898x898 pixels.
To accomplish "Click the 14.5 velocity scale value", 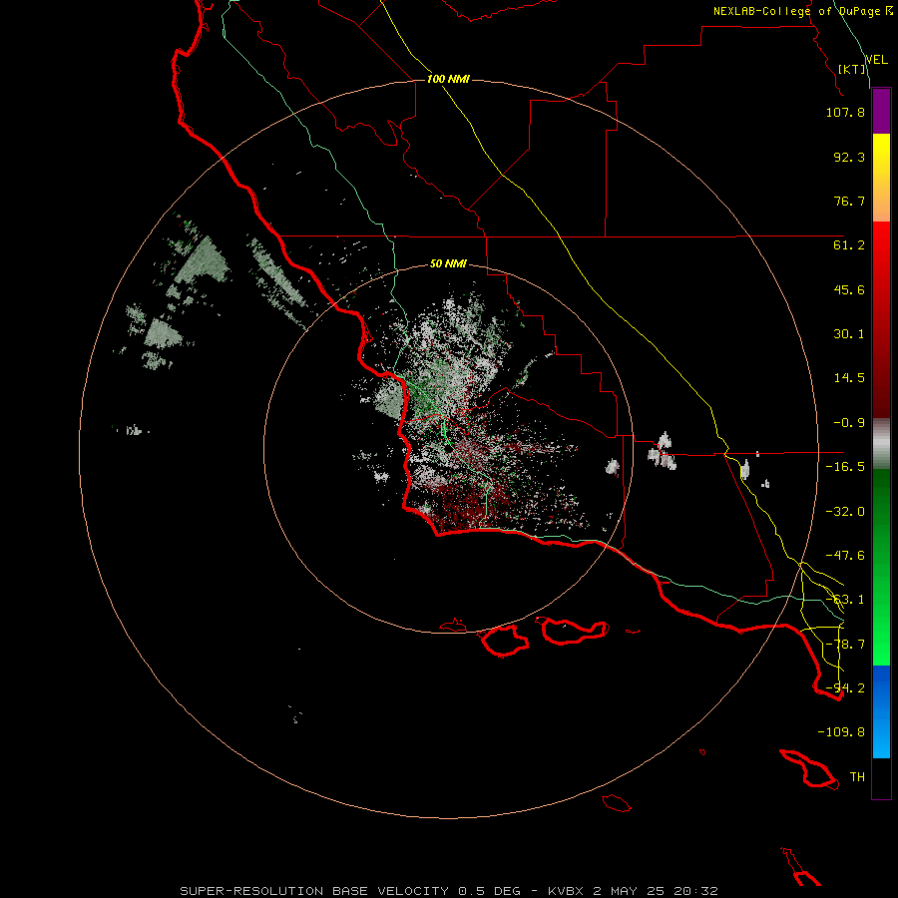I will point(849,378).
